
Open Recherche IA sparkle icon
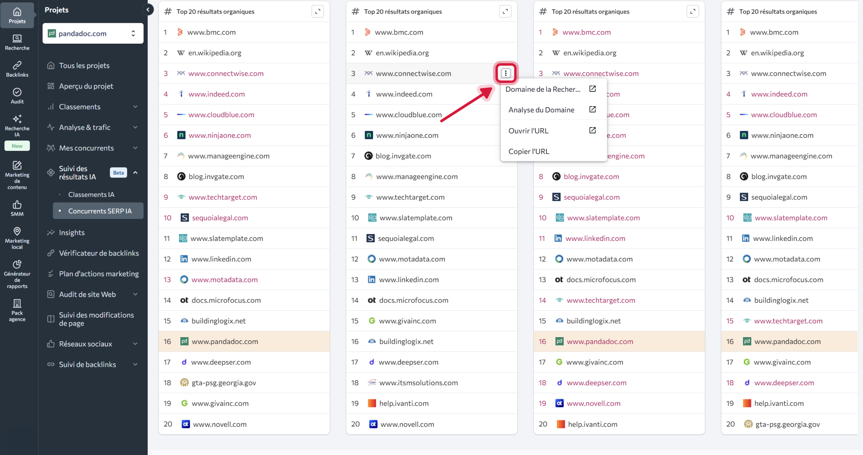point(17,119)
